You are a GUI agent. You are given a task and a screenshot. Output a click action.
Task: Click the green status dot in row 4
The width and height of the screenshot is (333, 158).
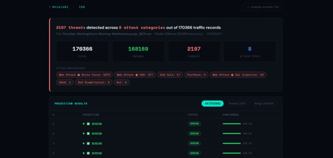(84, 153)
